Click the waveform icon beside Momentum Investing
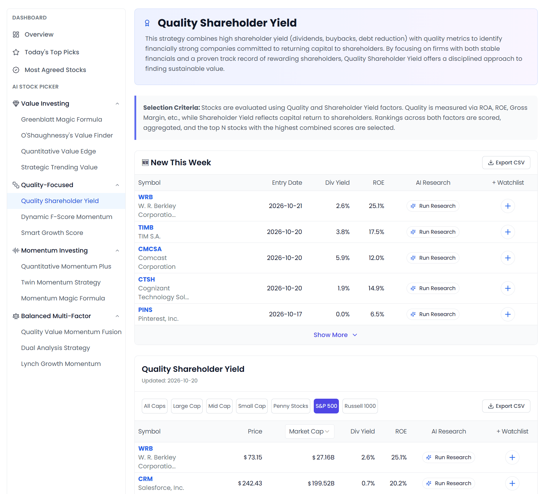The image size is (546, 494). tap(16, 251)
